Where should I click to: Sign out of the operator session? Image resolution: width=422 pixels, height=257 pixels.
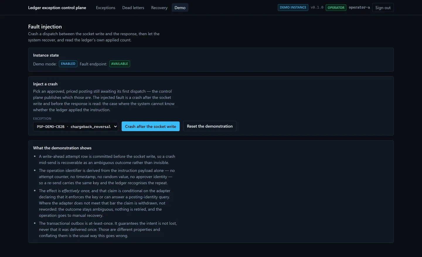[383, 8]
